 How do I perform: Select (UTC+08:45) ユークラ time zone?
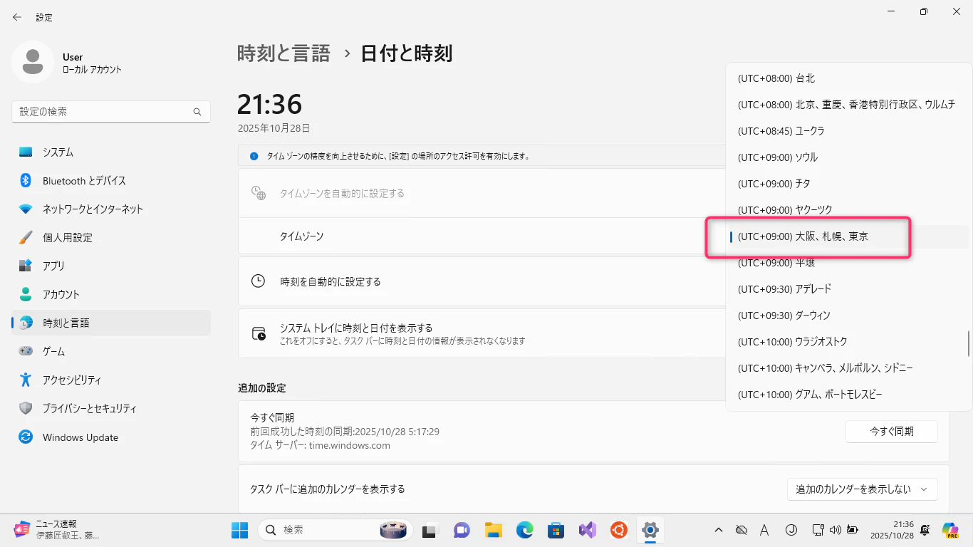tap(848, 131)
